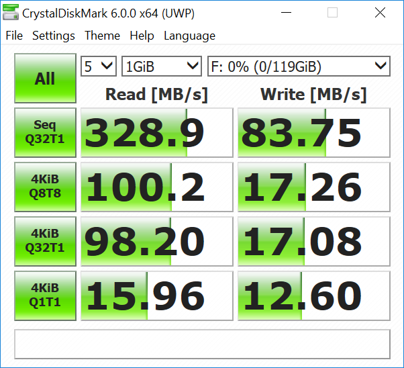Expand the 1GiB test size dropdown
404x368 pixels.
(162, 66)
